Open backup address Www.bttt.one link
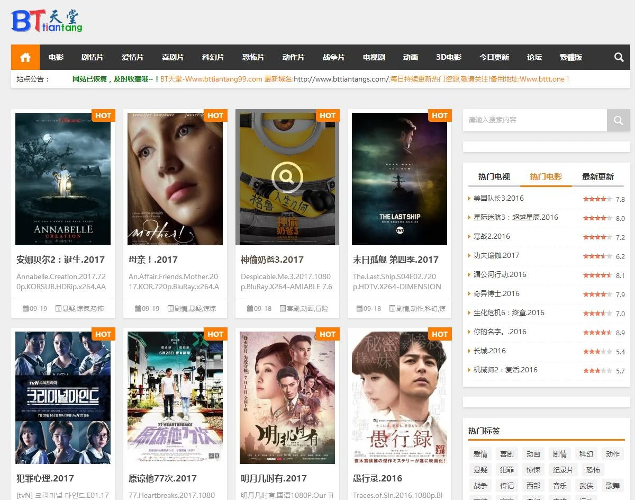The image size is (635, 500). (542, 79)
